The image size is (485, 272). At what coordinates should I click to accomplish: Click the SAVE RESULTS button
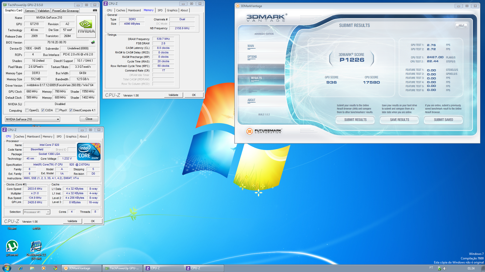click(x=399, y=120)
